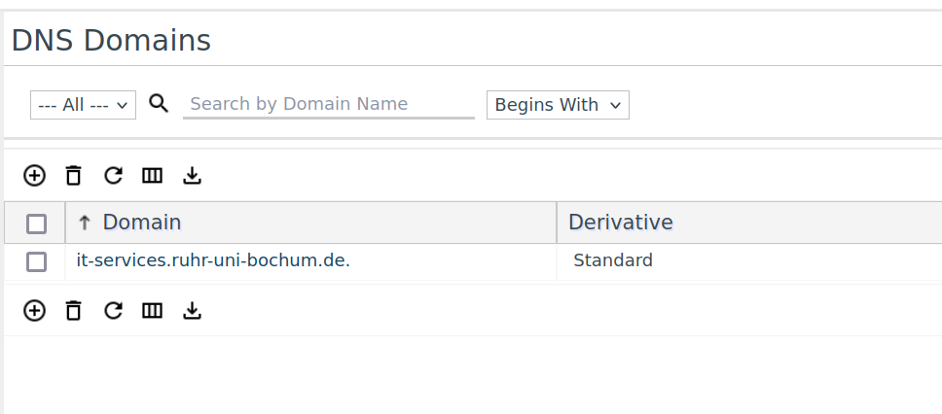Image resolution: width=942 pixels, height=414 pixels.
Task: Click the Derivative column header
Action: click(x=621, y=223)
